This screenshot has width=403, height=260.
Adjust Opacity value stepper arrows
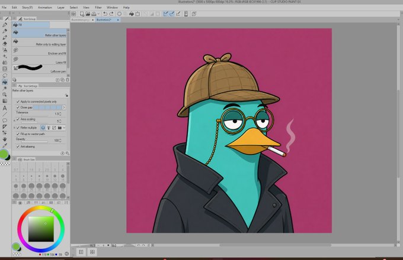tap(60, 141)
